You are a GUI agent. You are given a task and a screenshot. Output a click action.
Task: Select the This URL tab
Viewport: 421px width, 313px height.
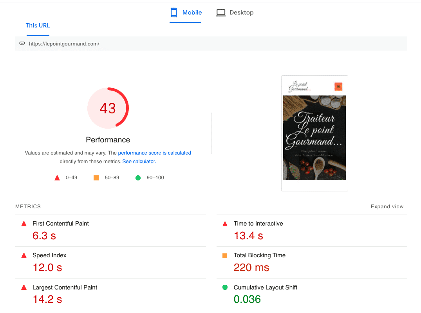point(38,25)
